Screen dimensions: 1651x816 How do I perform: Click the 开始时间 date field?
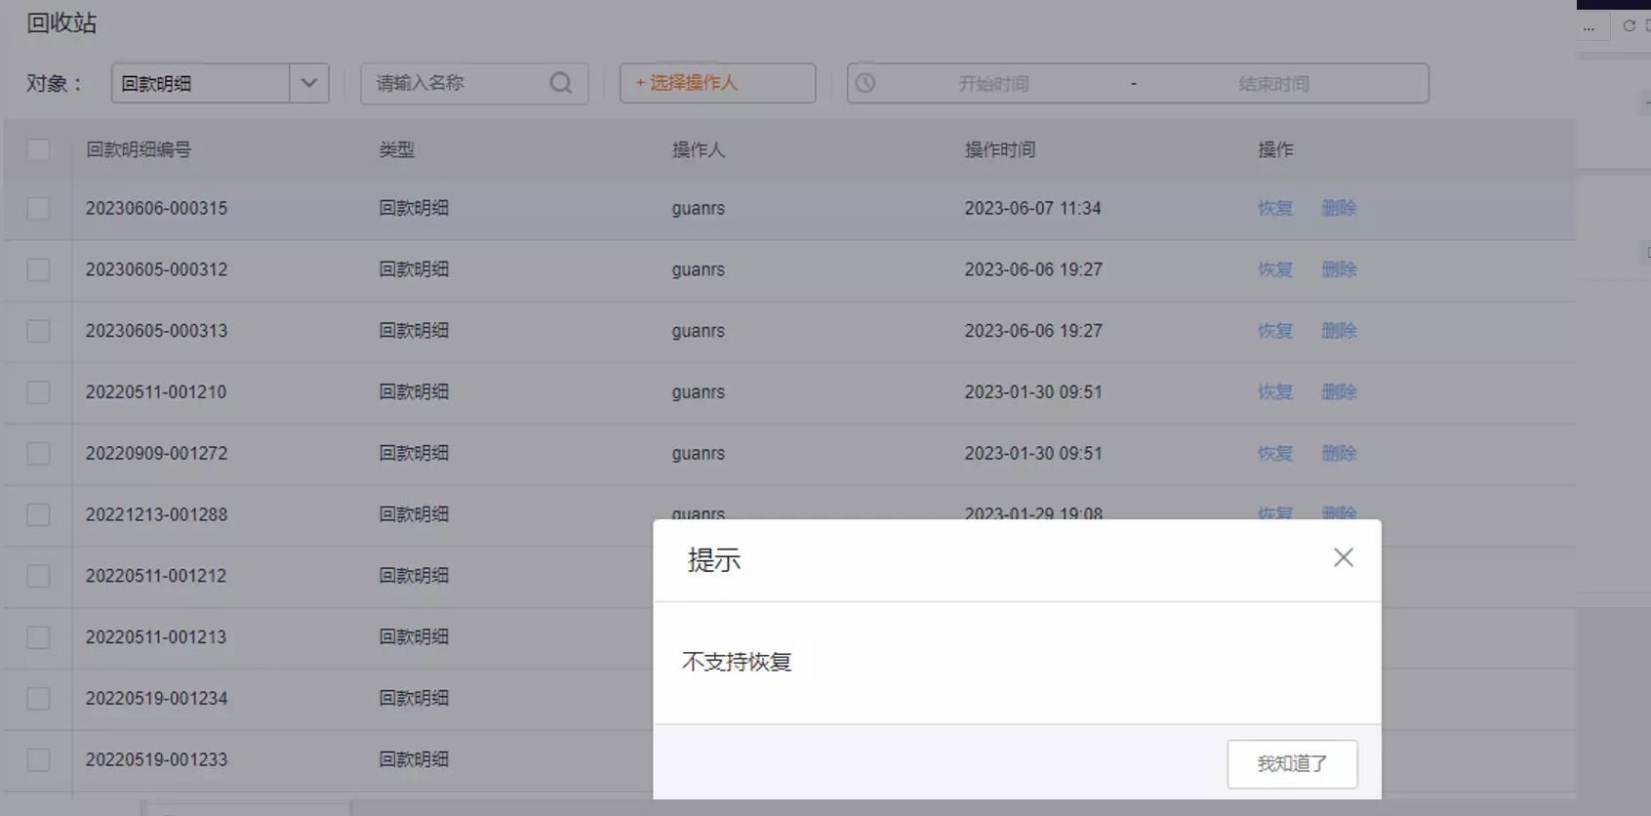coord(993,84)
